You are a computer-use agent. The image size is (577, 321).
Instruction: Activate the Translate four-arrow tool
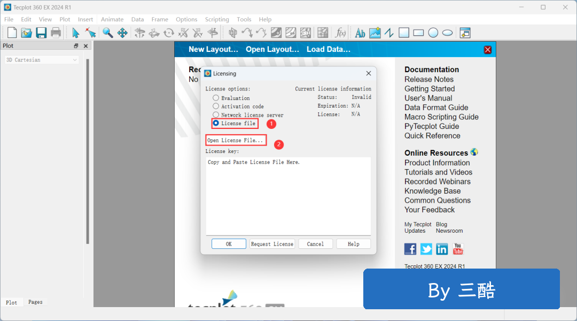coord(122,33)
